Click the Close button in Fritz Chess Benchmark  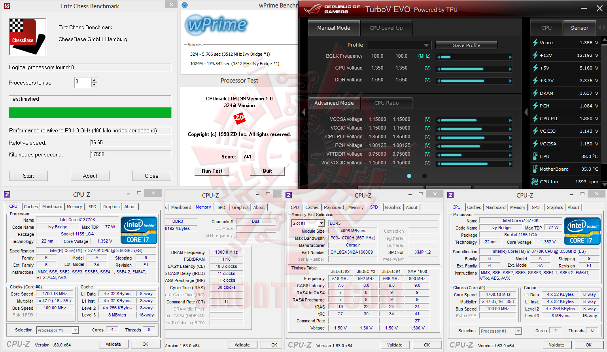tap(151, 176)
